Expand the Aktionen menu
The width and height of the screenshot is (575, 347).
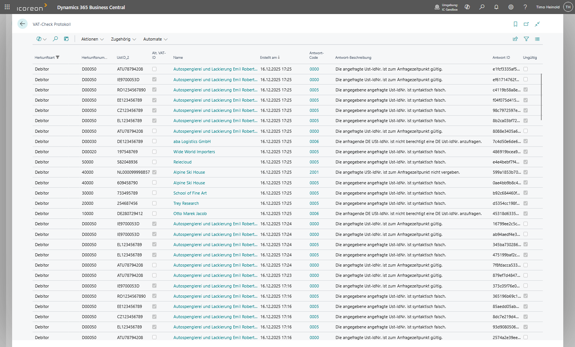(x=92, y=39)
